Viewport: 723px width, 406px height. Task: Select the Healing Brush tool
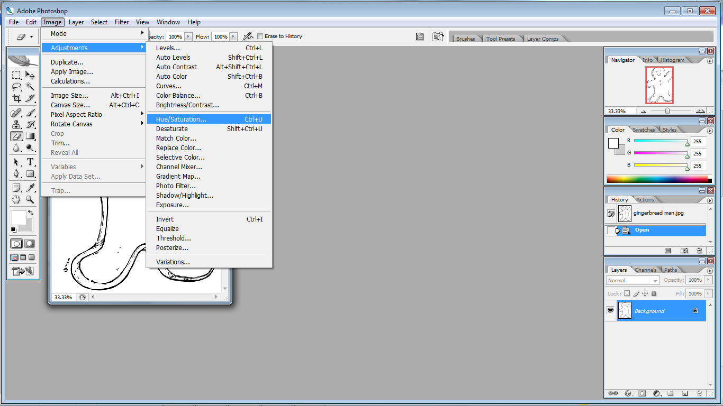tap(16, 113)
